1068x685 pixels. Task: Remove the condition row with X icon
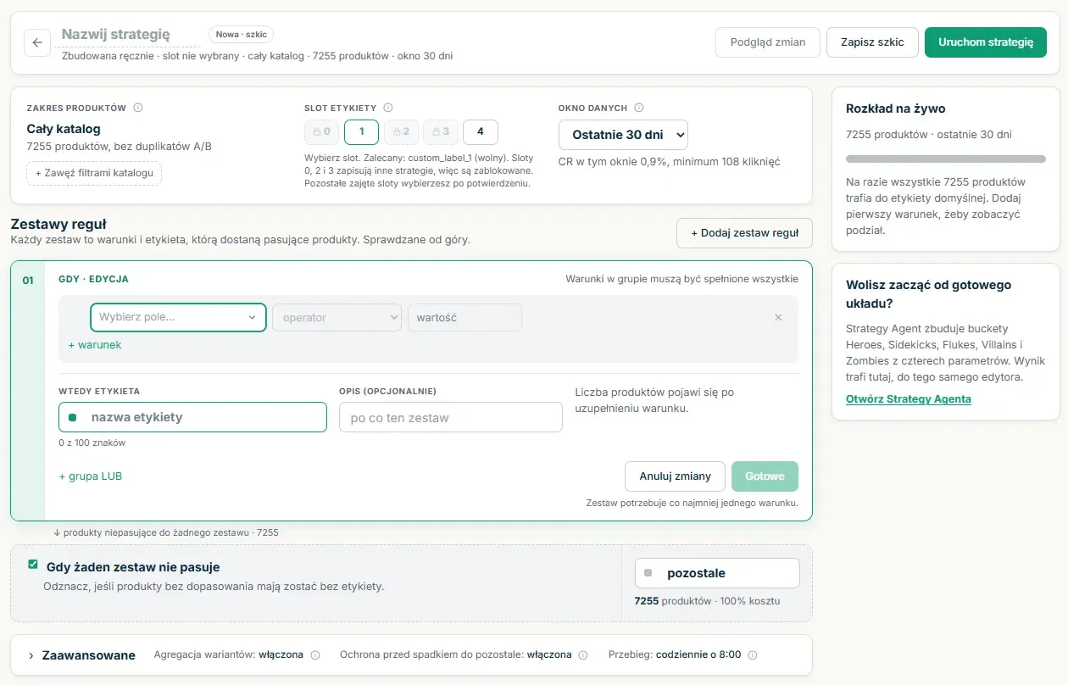click(778, 317)
